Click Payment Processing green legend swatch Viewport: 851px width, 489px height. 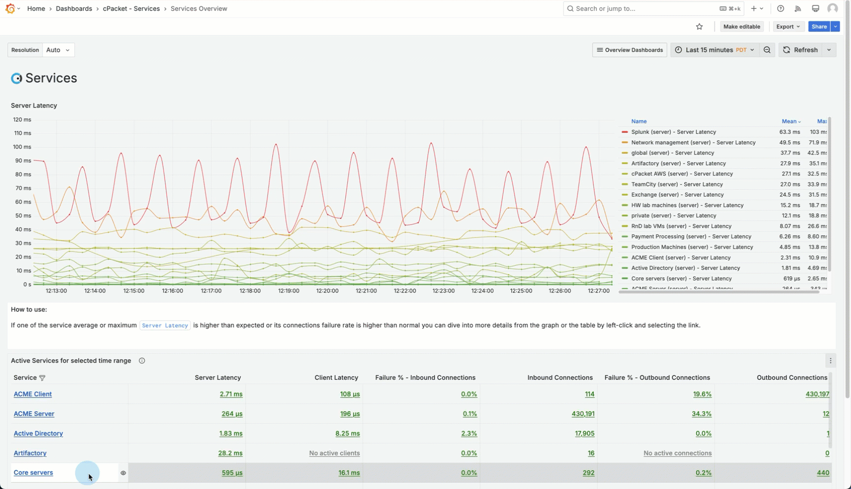click(x=625, y=237)
